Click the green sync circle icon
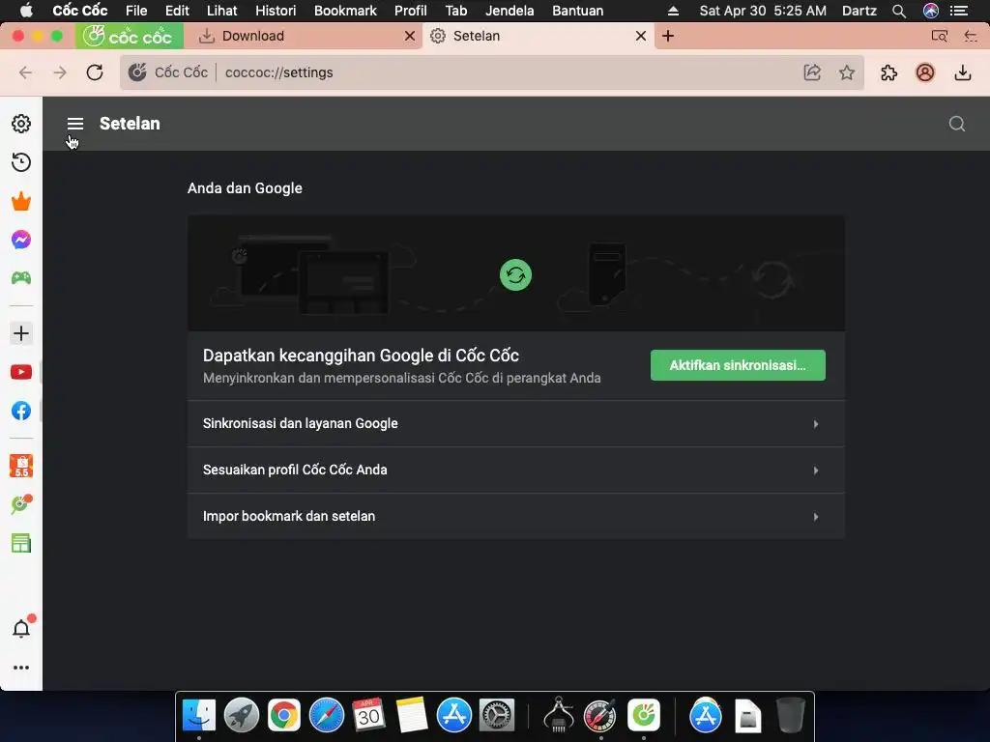 point(515,275)
